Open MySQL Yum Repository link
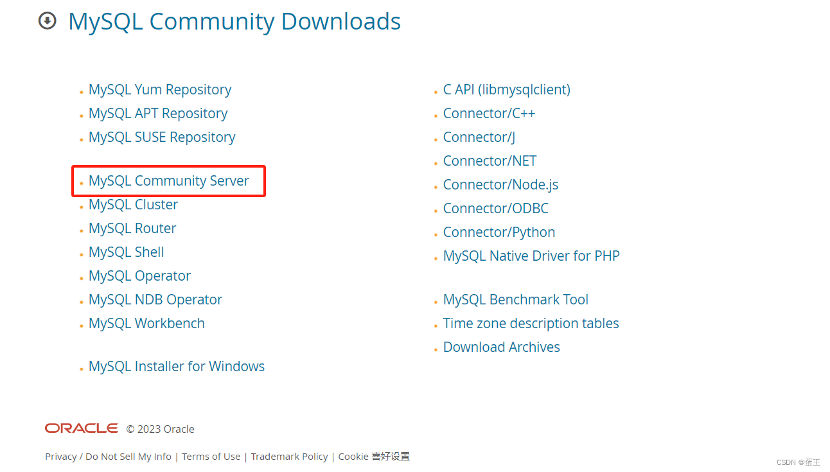This screenshot has width=830, height=472. (x=160, y=90)
